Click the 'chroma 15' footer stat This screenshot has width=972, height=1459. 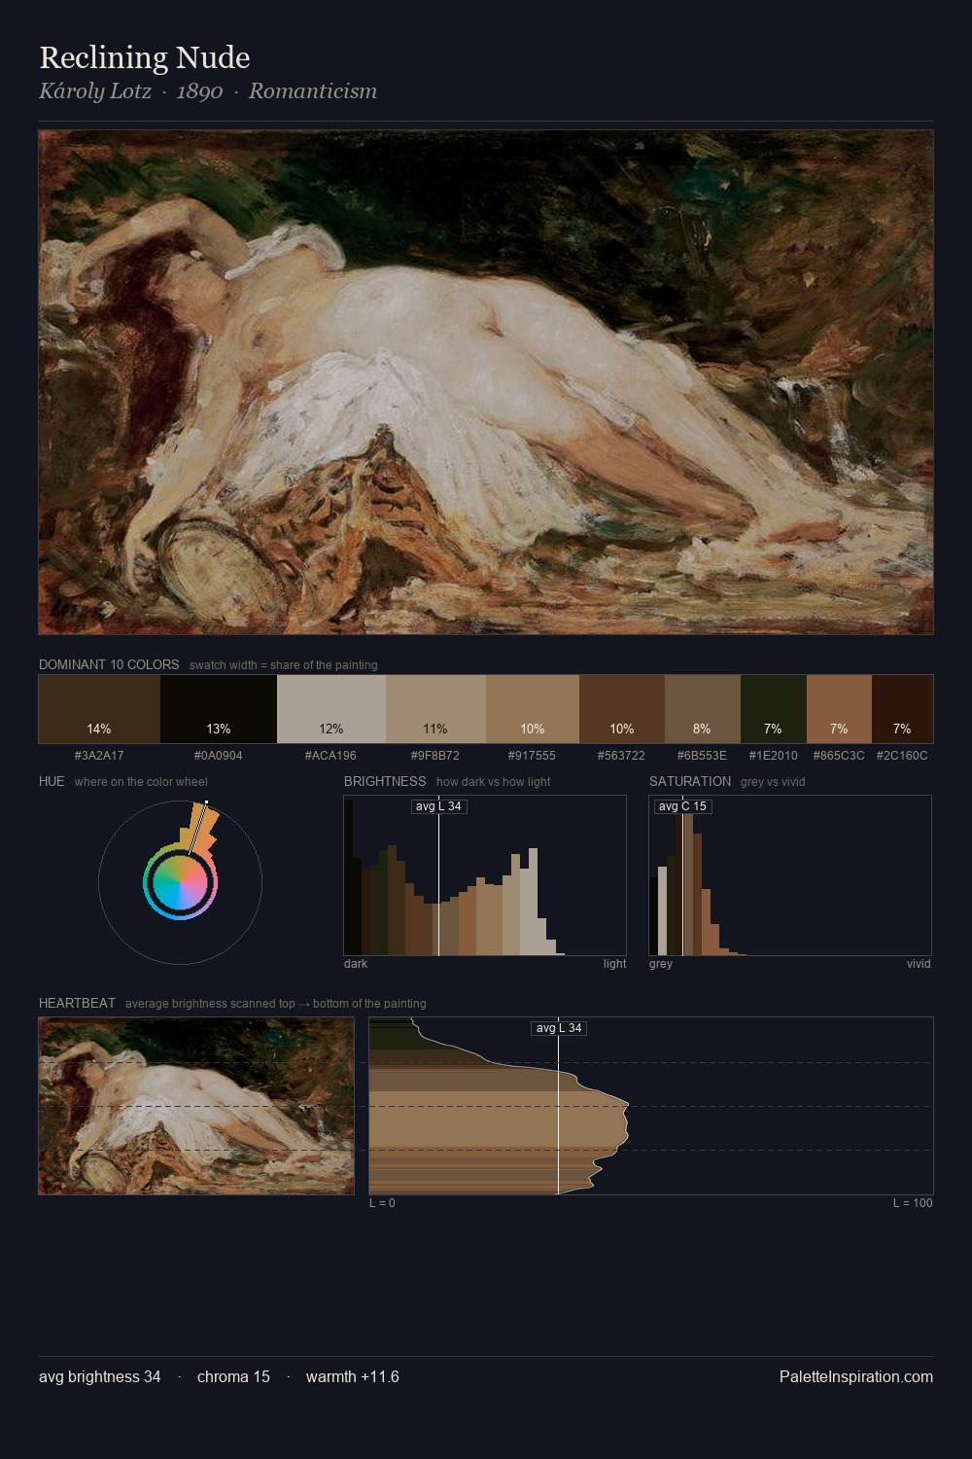[233, 1376]
